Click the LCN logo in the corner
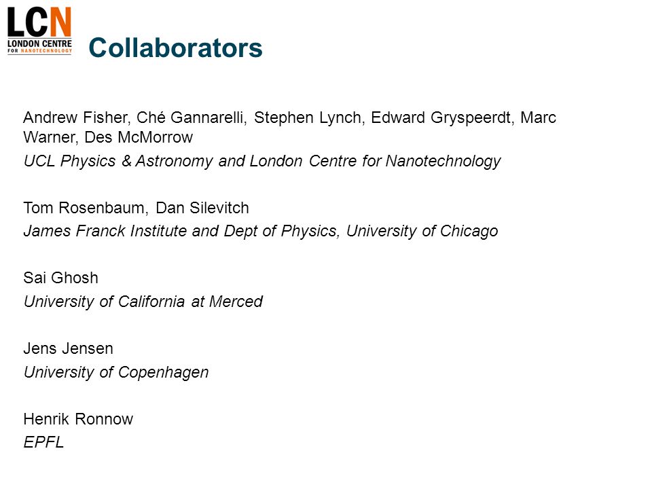This screenshot has width=652, height=489. coord(39,31)
